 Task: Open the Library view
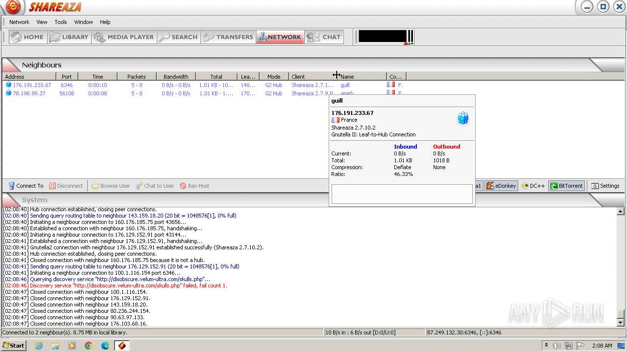(x=70, y=37)
